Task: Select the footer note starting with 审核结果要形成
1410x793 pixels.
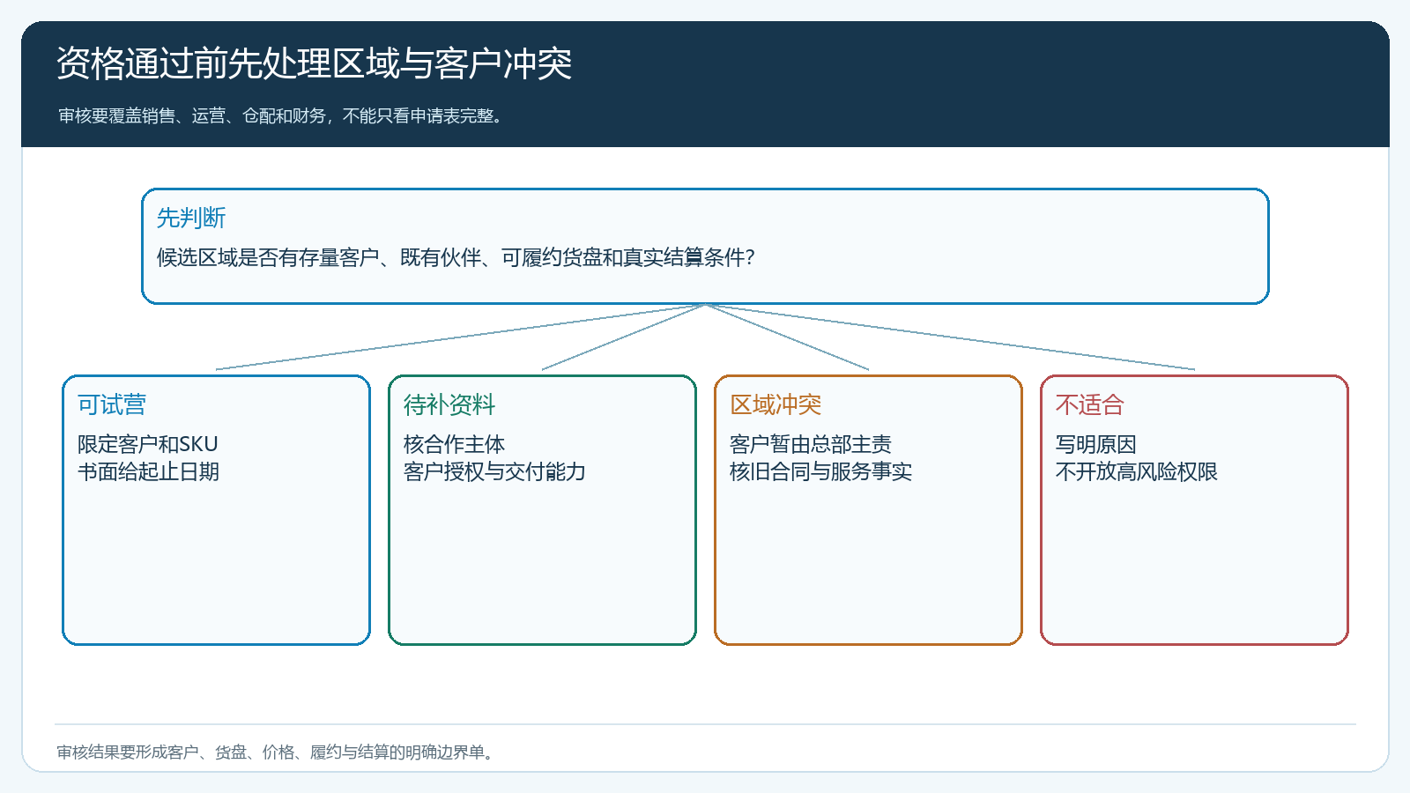Action: click(275, 752)
